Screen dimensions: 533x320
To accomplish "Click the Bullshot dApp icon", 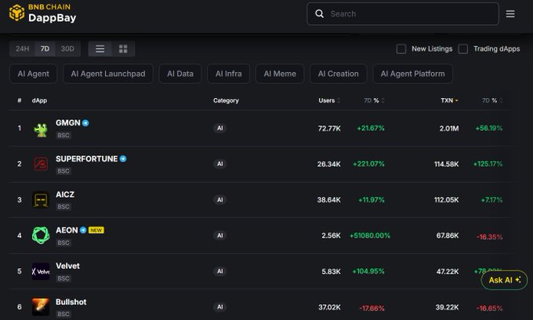I will point(41,307).
